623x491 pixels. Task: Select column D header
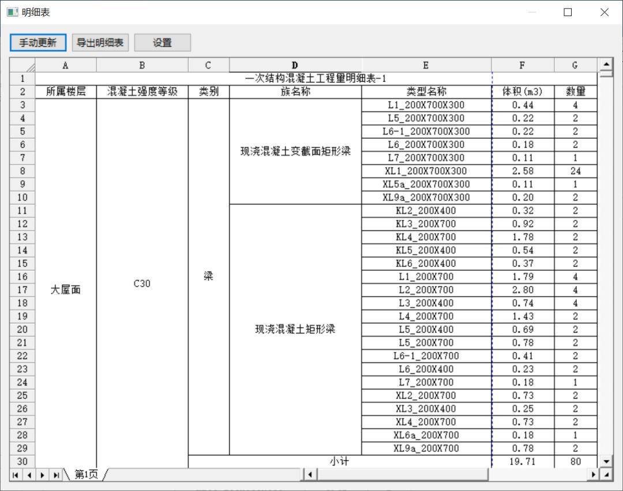click(x=295, y=65)
